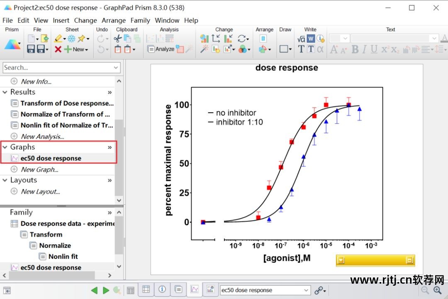Image resolution: width=448 pixels, height=299 pixels.
Task: Collapse the Graphs section in navigator
Action: (x=5, y=147)
